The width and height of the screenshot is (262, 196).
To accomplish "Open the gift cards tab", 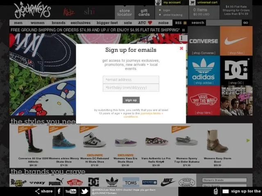I will pyautogui.click(x=144, y=13).
